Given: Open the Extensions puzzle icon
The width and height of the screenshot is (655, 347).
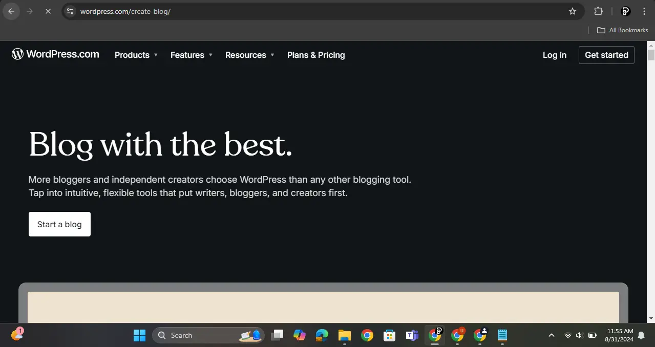Looking at the screenshot, I should (598, 11).
